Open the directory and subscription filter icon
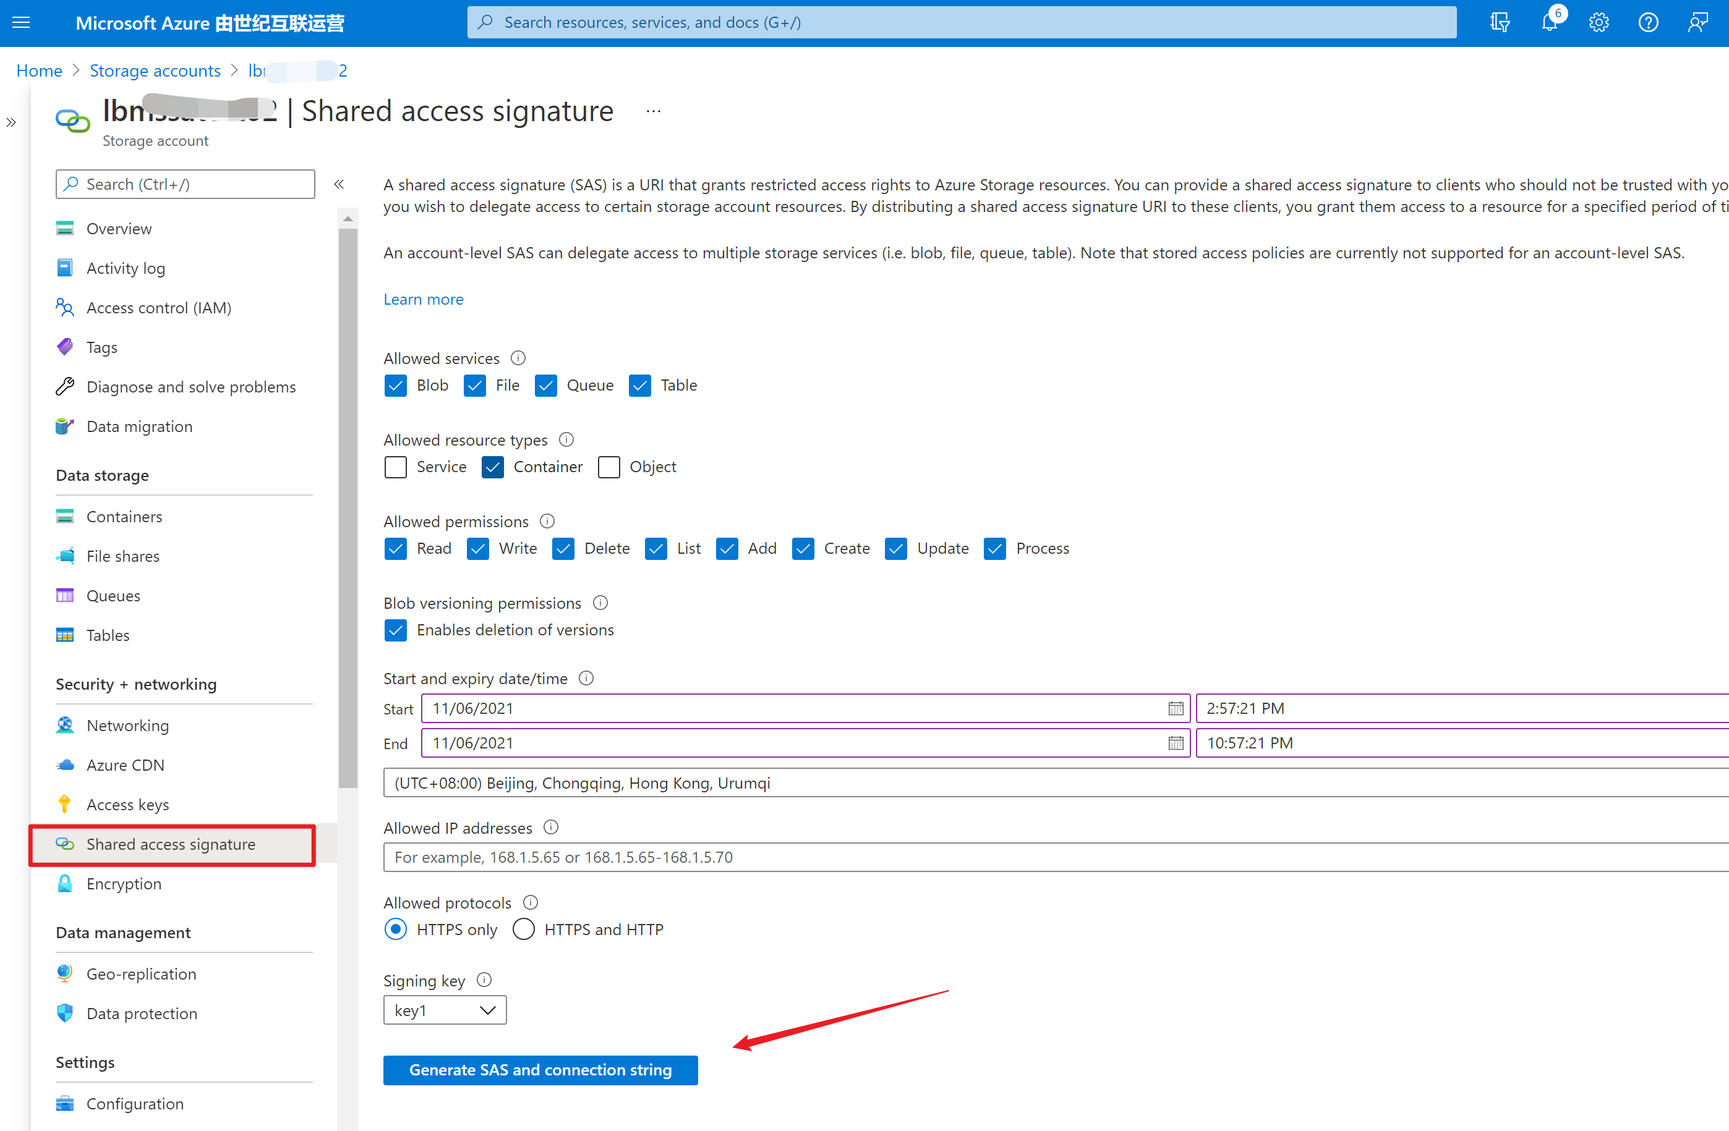 click(1500, 22)
